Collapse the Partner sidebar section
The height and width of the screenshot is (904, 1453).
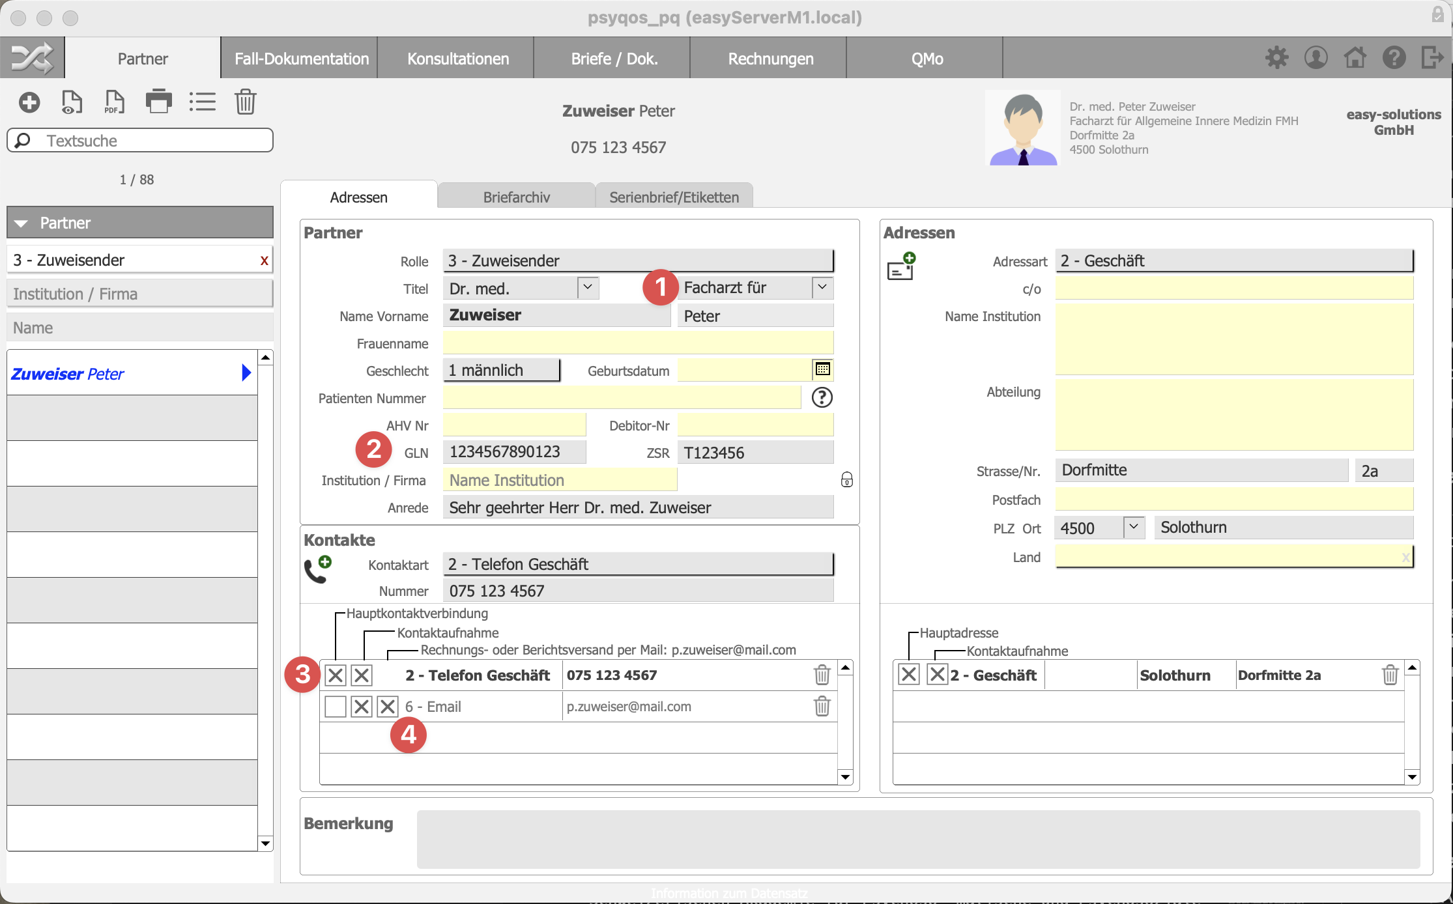tap(22, 223)
